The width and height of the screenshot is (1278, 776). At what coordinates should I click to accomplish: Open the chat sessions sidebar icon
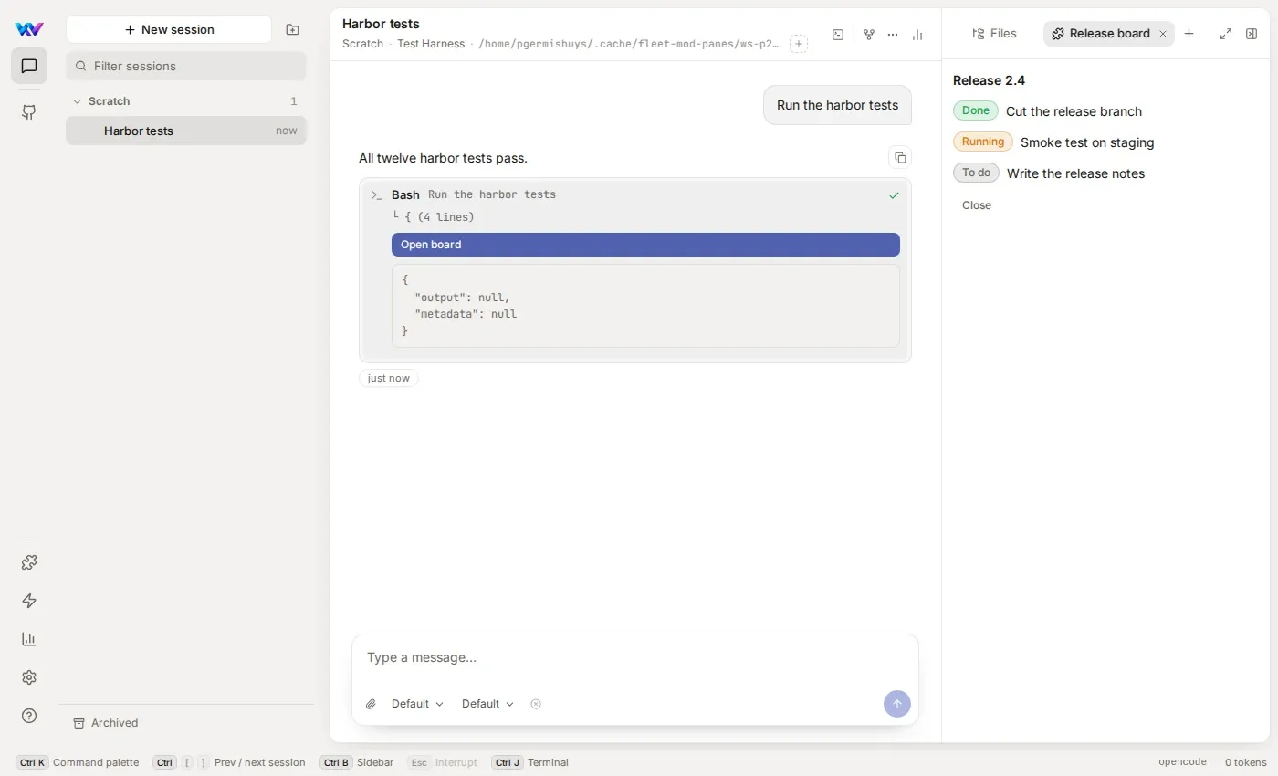point(29,66)
